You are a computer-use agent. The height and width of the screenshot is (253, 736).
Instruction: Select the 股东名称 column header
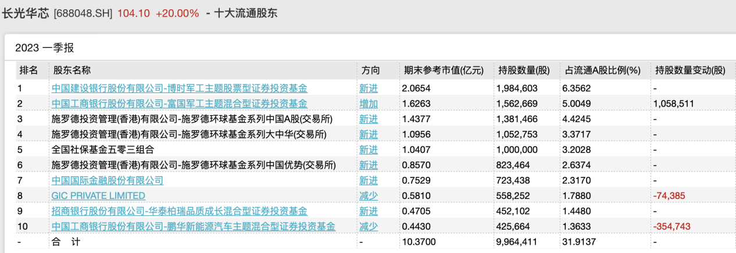72,70
